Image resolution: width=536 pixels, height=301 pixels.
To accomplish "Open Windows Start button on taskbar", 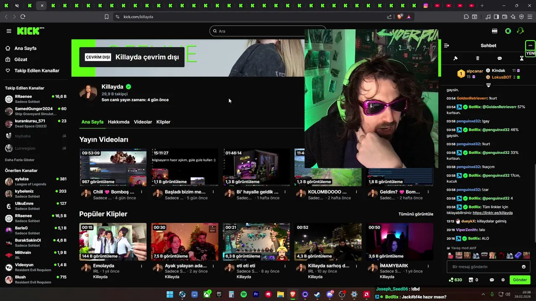I will [x=170, y=294].
